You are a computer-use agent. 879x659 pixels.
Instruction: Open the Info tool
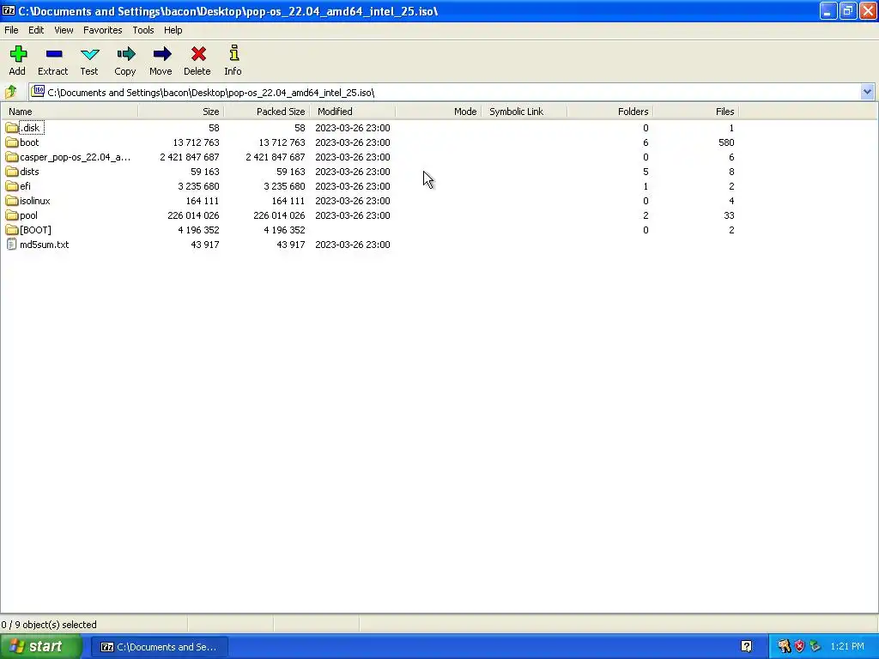[x=233, y=53]
